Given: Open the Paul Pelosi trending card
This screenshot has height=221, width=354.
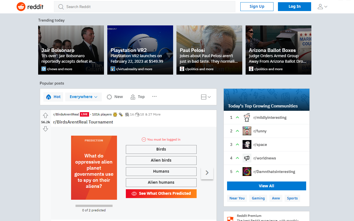Looking at the screenshot, I should (209, 50).
